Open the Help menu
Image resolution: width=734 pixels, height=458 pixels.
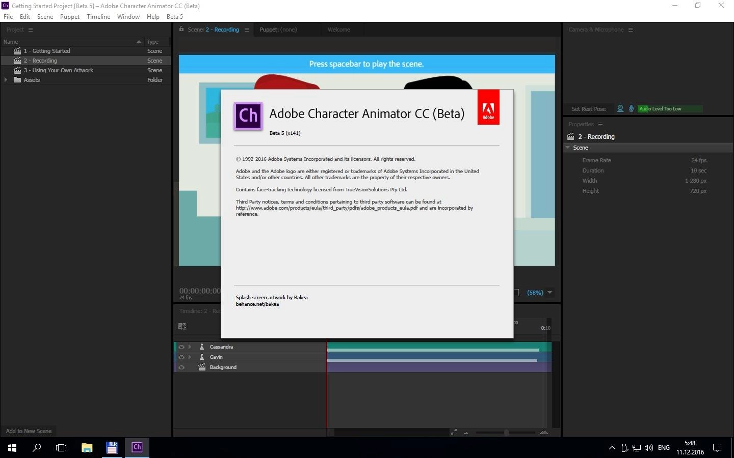pos(153,17)
